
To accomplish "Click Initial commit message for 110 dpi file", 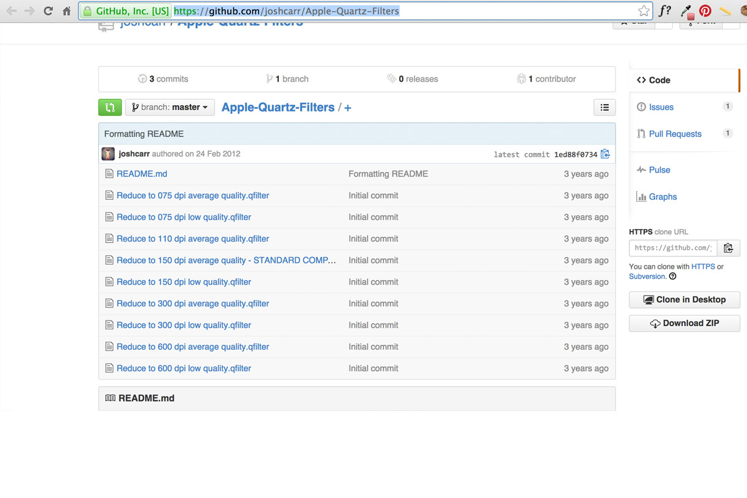I will point(374,239).
